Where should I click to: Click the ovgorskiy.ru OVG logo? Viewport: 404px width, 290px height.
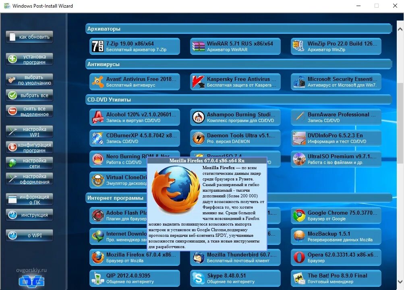[31, 281]
